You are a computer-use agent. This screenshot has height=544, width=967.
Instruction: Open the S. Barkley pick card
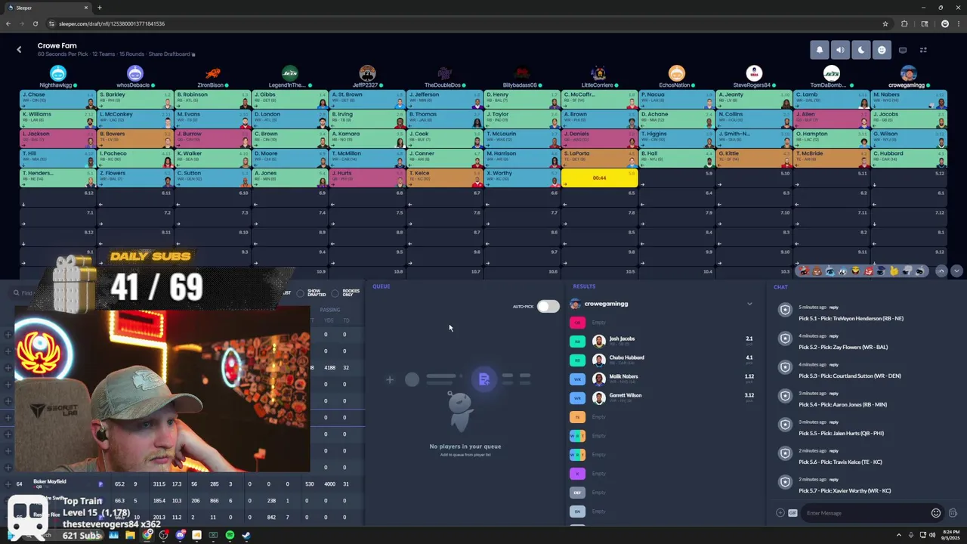135,99
